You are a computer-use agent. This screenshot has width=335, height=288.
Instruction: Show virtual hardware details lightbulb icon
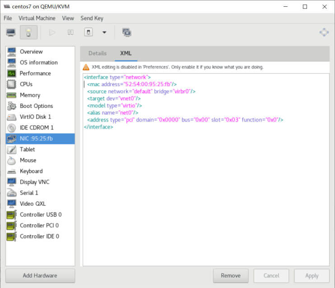[x=28, y=32]
